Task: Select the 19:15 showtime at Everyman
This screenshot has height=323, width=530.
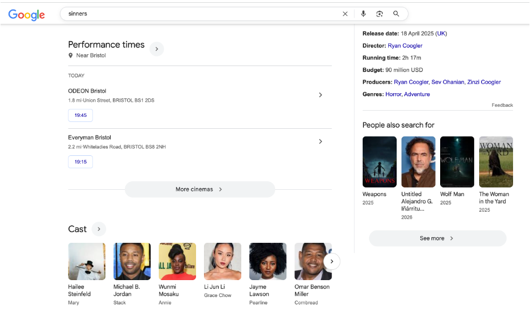Action: [x=80, y=162]
